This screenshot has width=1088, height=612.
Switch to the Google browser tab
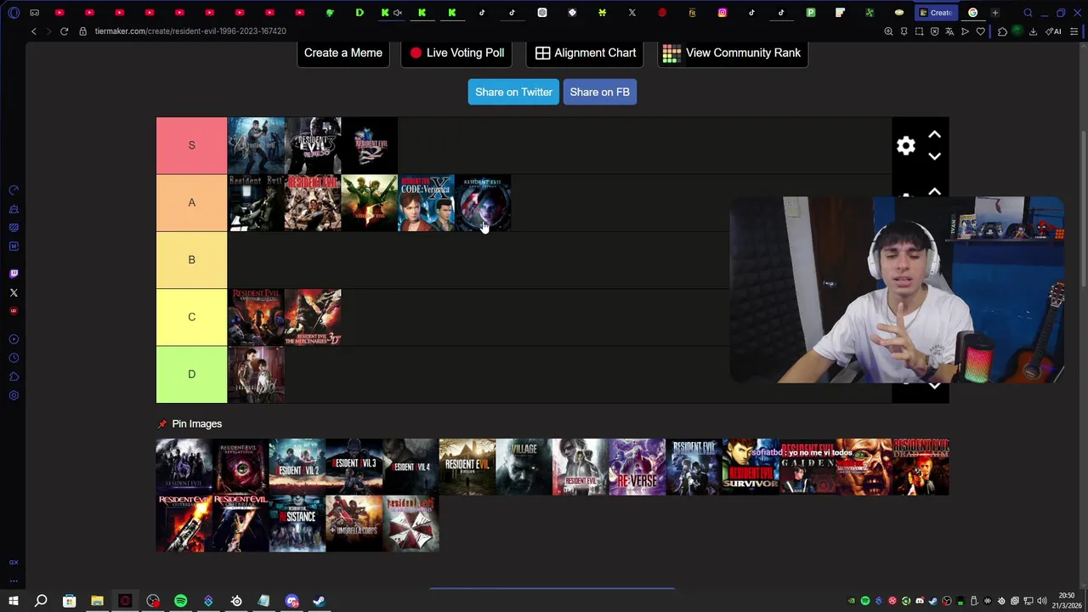coord(972,13)
